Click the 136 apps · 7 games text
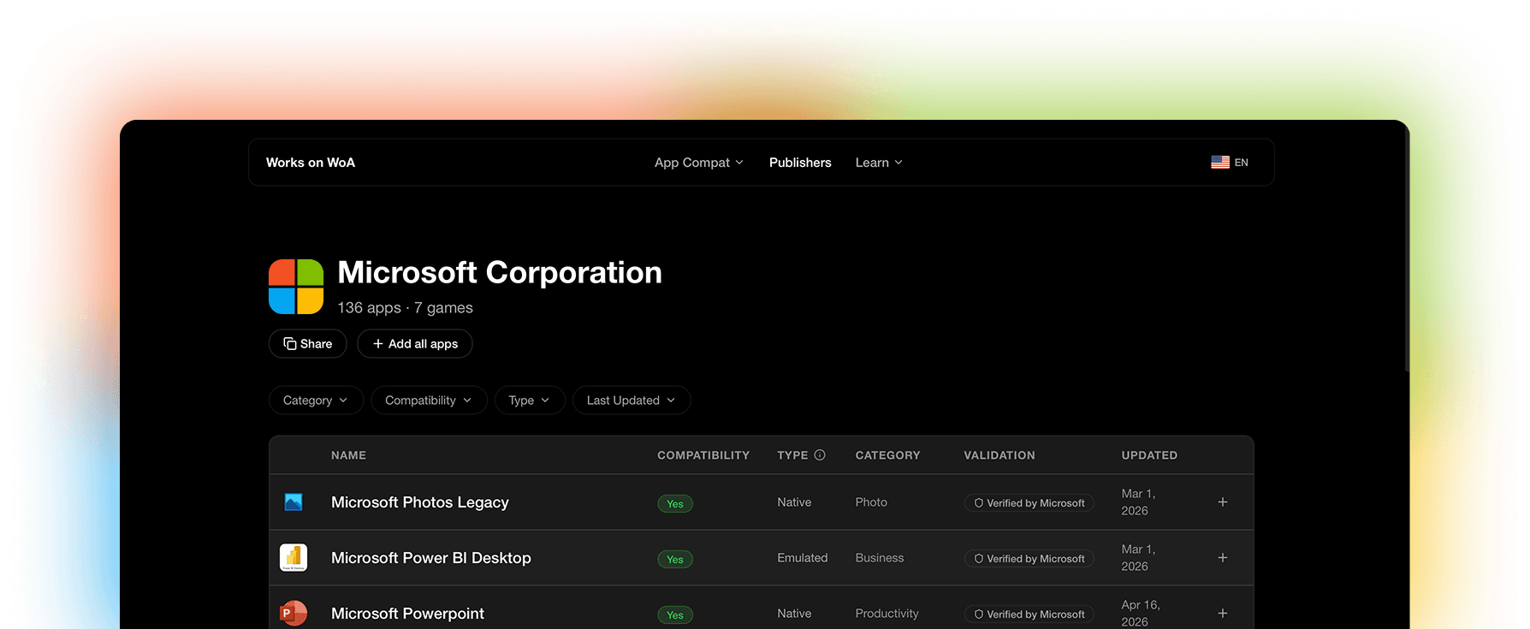1530x629 pixels. [405, 308]
